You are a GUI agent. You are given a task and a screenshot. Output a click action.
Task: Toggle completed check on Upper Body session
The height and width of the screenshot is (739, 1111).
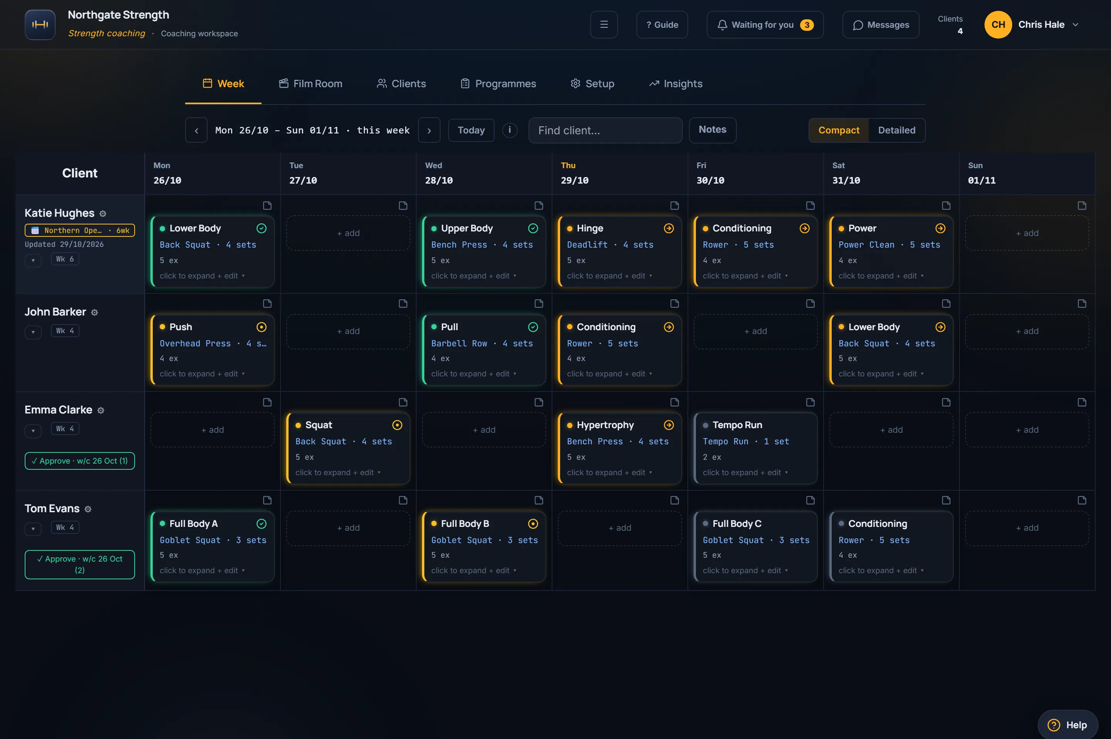tap(533, 228)
